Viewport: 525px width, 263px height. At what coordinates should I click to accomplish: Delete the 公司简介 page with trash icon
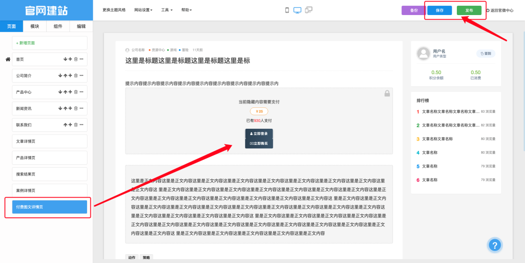[76, 76]
